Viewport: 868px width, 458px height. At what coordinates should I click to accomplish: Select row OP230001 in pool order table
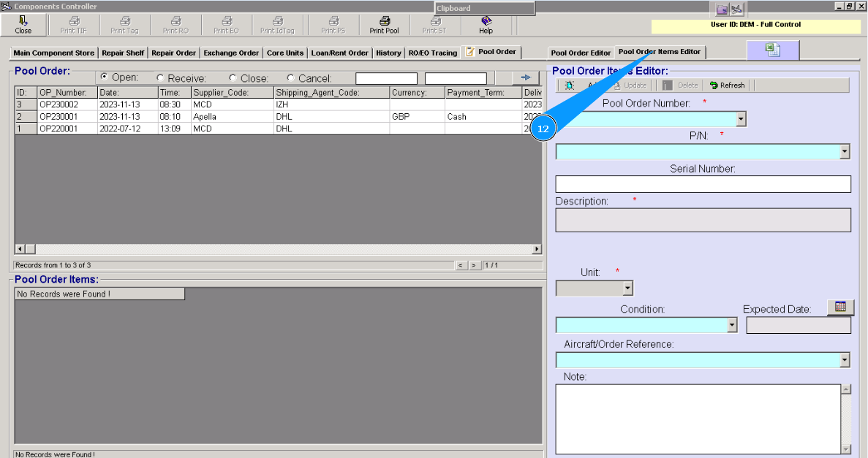click(x=279, y=117)
